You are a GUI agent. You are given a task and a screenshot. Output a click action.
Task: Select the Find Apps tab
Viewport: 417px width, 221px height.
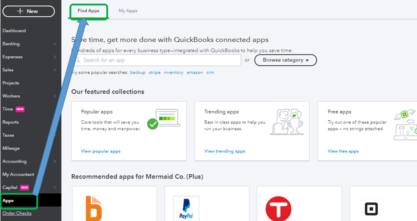(x=89, y=11)
